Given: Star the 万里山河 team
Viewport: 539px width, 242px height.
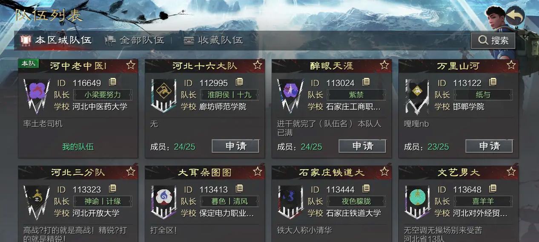Looking at the screenshot, I should pyautogui.click(x=511, y=65).
